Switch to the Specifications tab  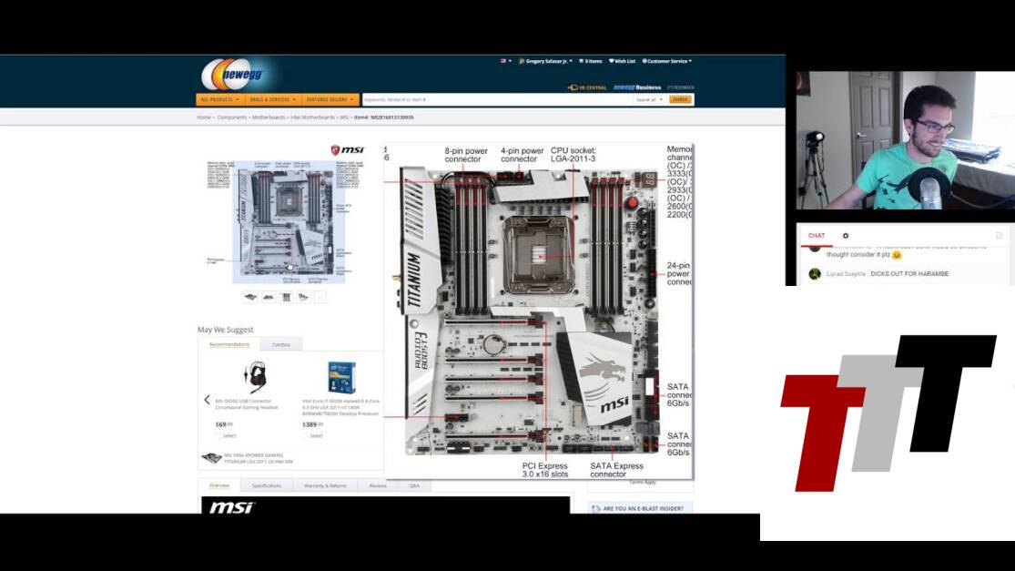click(267, 485)
